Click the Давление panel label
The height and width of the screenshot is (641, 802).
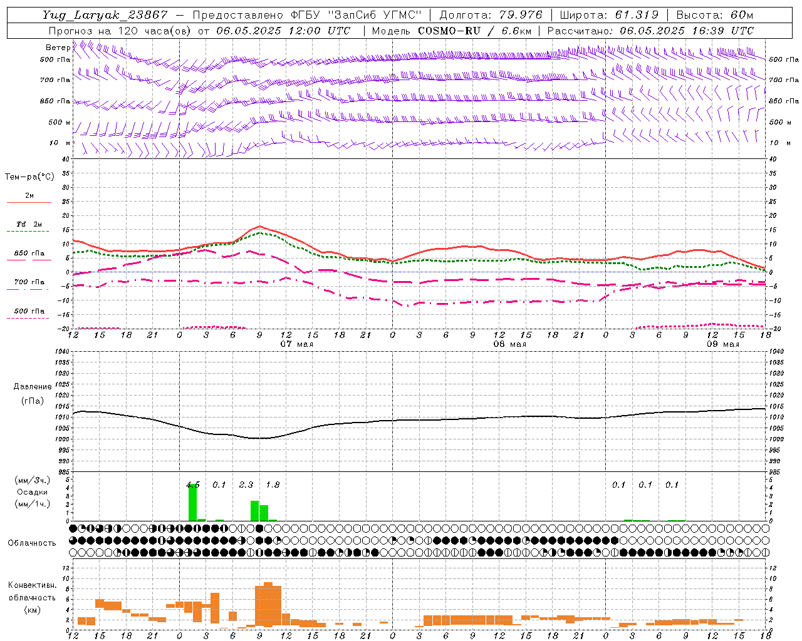pyautogui.click(x=33, y=387)
